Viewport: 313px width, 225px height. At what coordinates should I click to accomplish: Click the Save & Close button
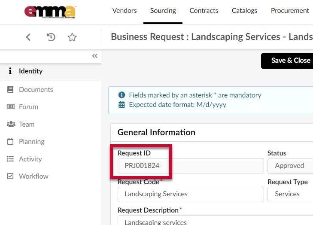(x=287, y=61)
